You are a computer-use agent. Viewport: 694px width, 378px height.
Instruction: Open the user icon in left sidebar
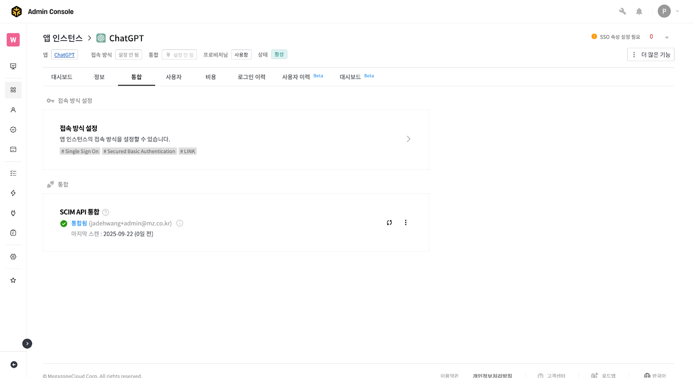click(x=13, y=110)
